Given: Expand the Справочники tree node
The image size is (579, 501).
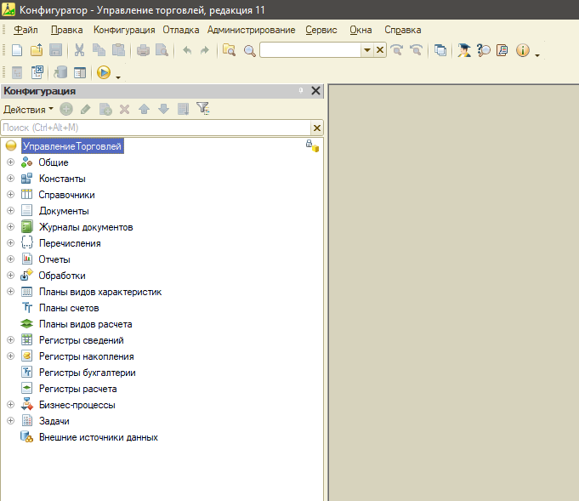Looking at the screenshot, I should click(11, 194).
